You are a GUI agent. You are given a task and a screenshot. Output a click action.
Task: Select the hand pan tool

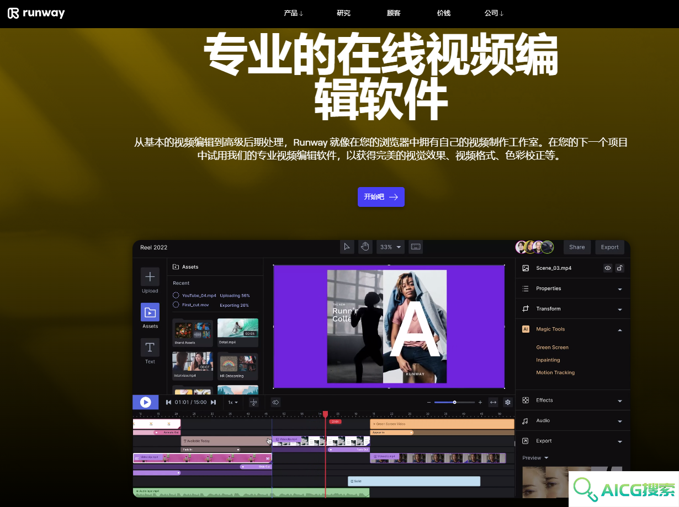(365, 247)
